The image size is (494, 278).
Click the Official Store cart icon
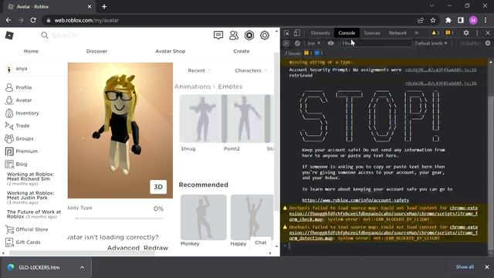(x=9, y=229)
